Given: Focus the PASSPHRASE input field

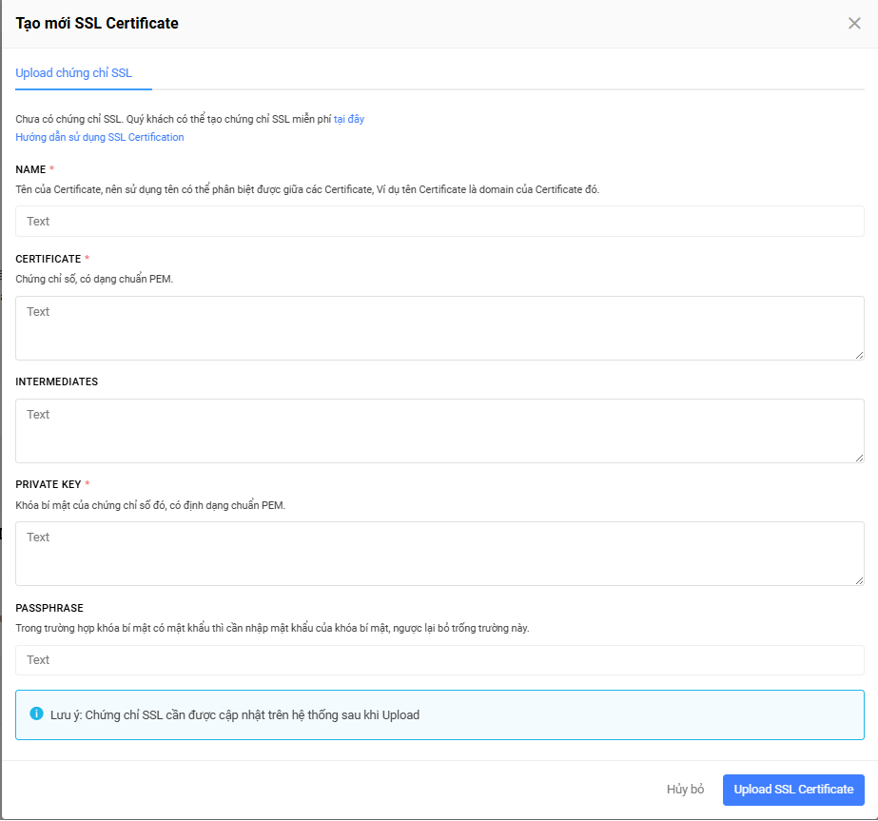Looking at the screenshot, I should pyautogui.click(x=439, y=659).
